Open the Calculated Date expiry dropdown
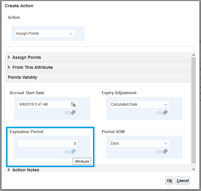Screen dimensions: 201x191 pyautogui.click(x=140, y=104)
